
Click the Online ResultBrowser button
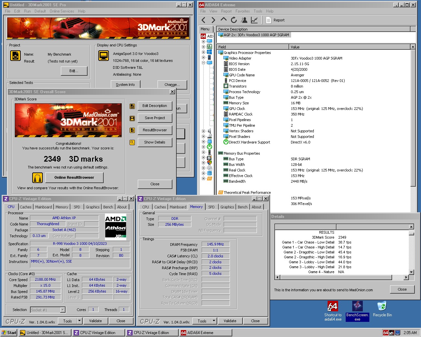[x=74, y=178]
